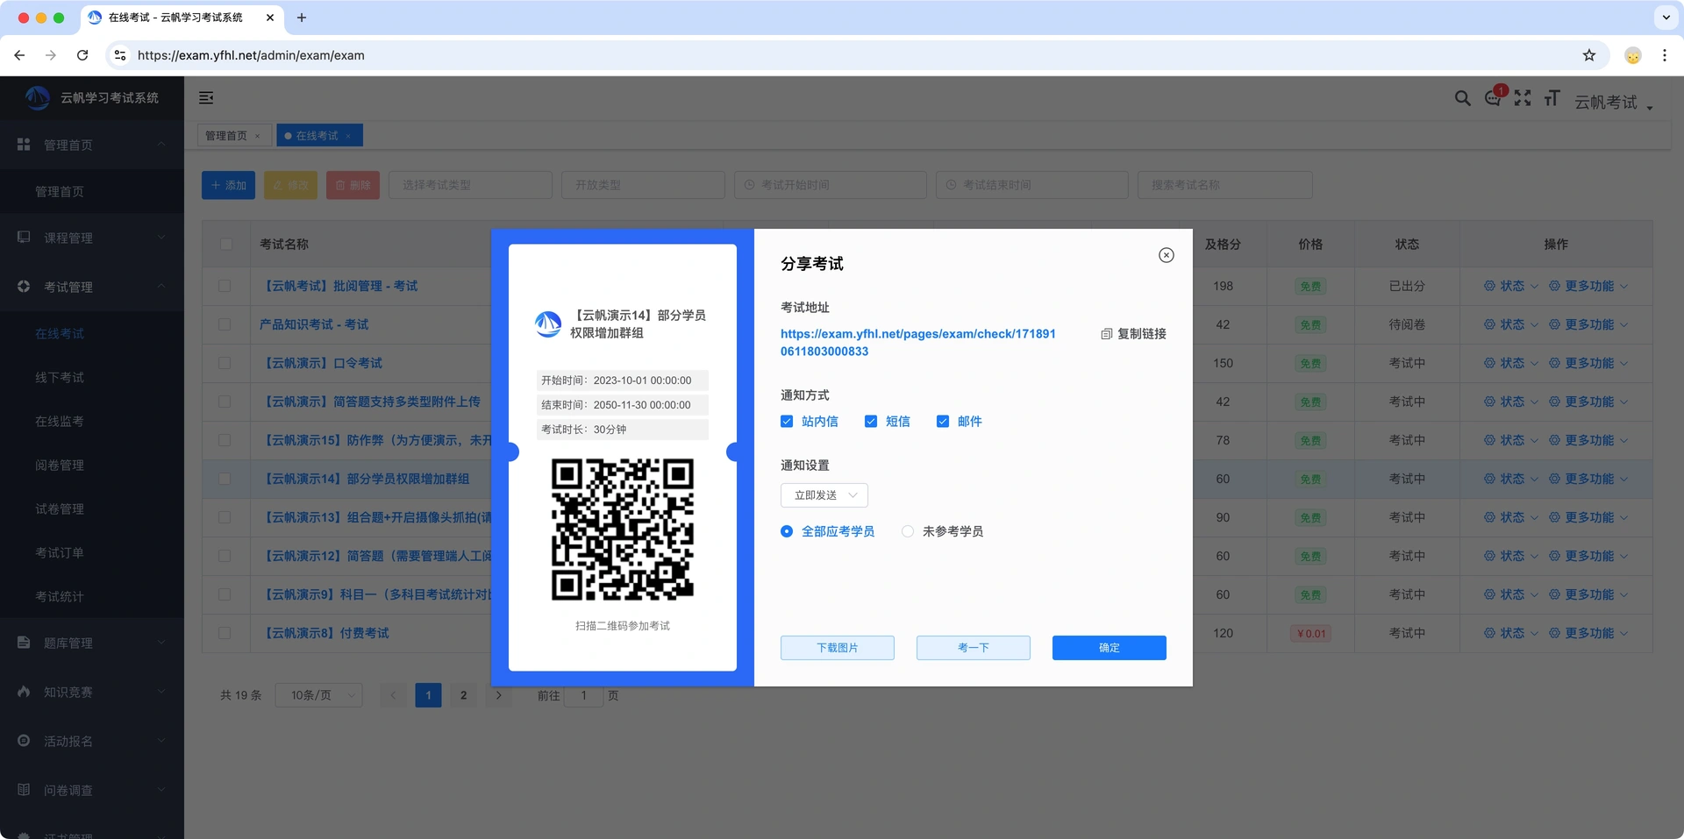Go to page 2 of the list
1684x839 pixels.
[x=463, y=695]
